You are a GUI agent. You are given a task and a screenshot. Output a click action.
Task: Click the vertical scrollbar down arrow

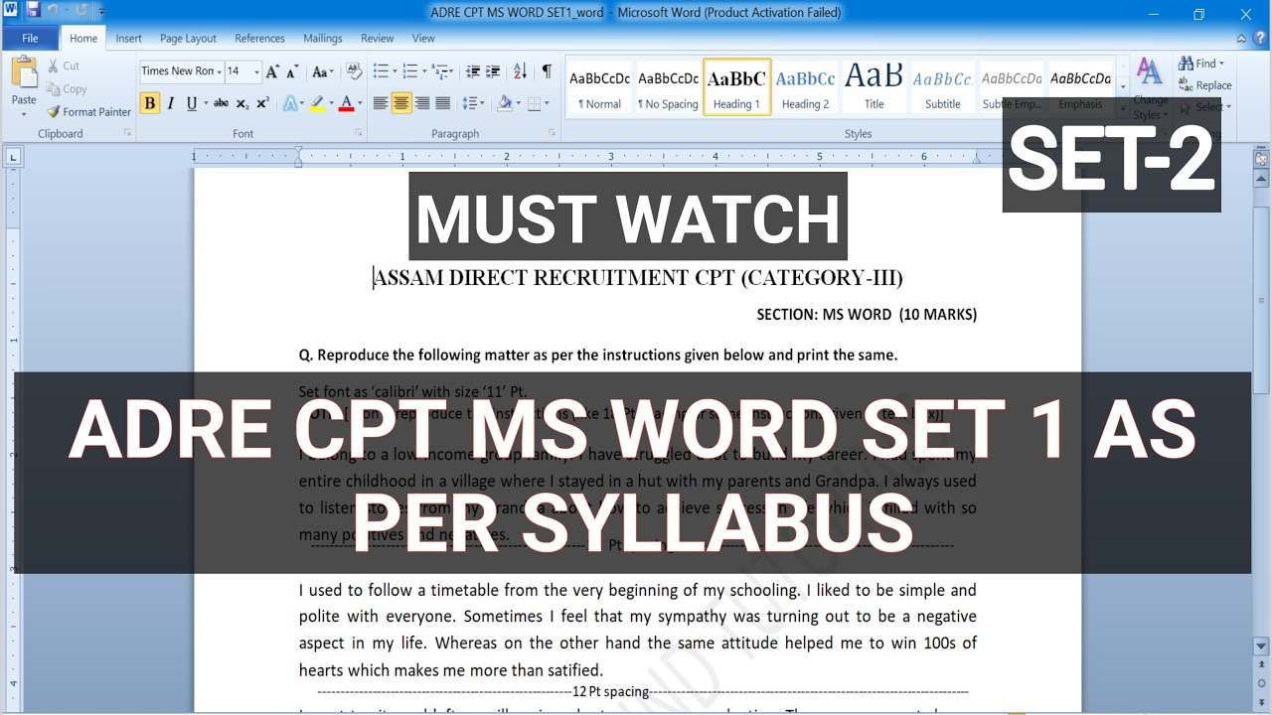[1261, 645]
